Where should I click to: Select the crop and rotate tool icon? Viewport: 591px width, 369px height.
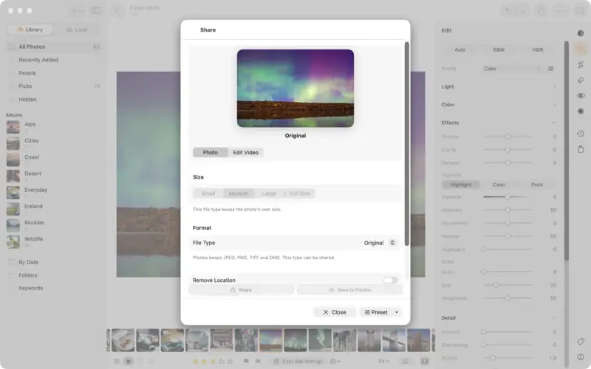coord(581,64)
